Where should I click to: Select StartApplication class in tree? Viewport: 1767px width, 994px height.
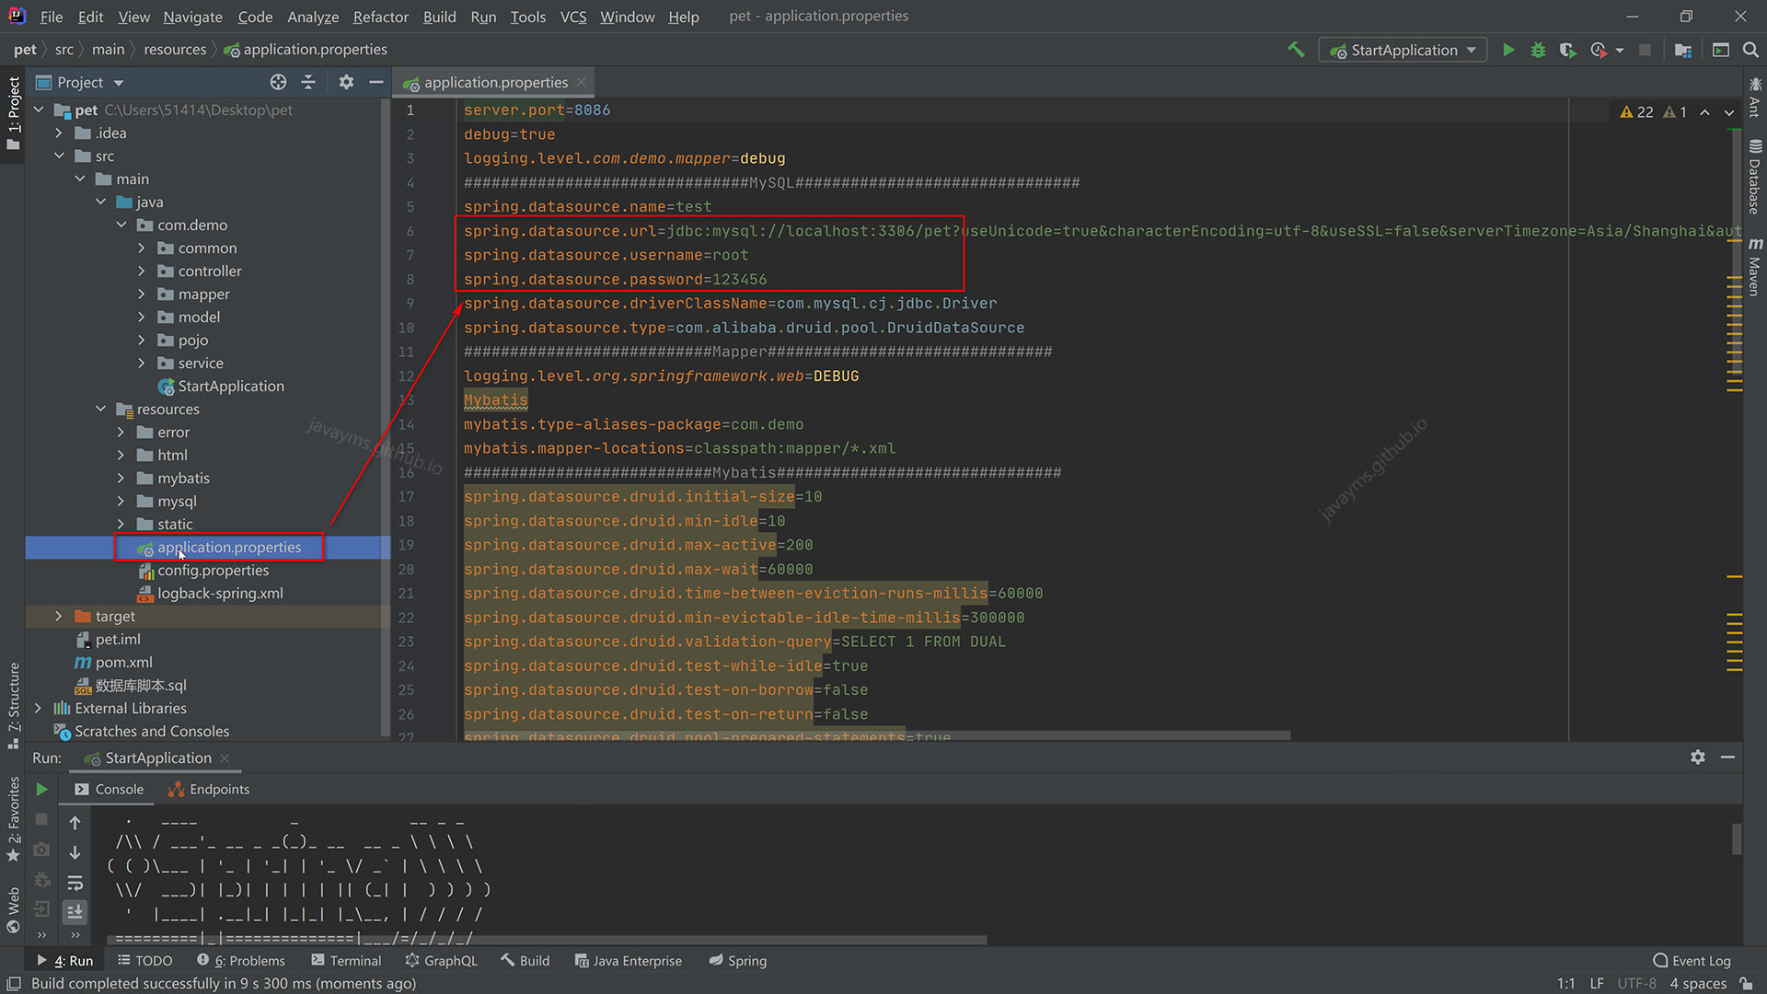(230, 386)
